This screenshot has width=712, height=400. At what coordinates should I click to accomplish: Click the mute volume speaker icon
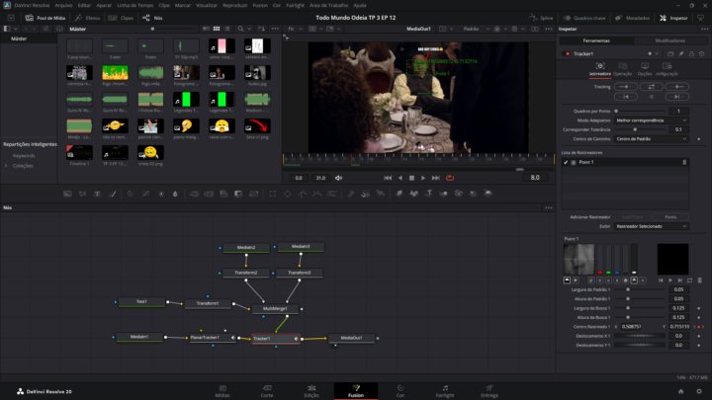coord(338,178)
